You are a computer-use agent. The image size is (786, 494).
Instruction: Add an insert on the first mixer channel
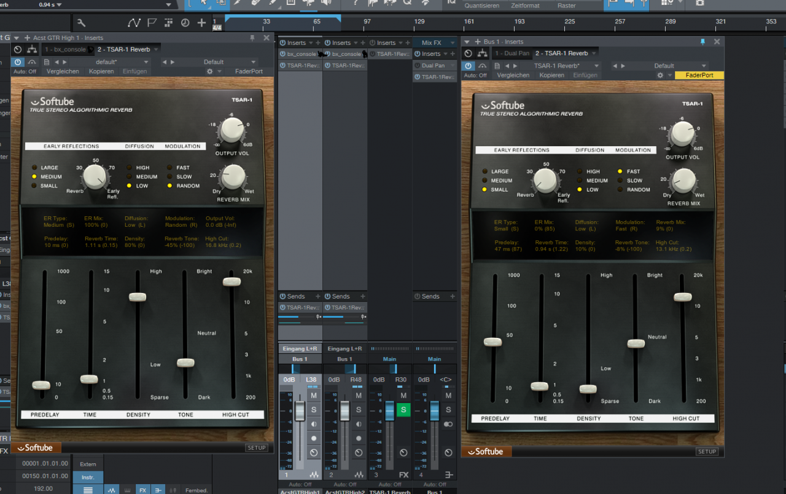[318, 43]
